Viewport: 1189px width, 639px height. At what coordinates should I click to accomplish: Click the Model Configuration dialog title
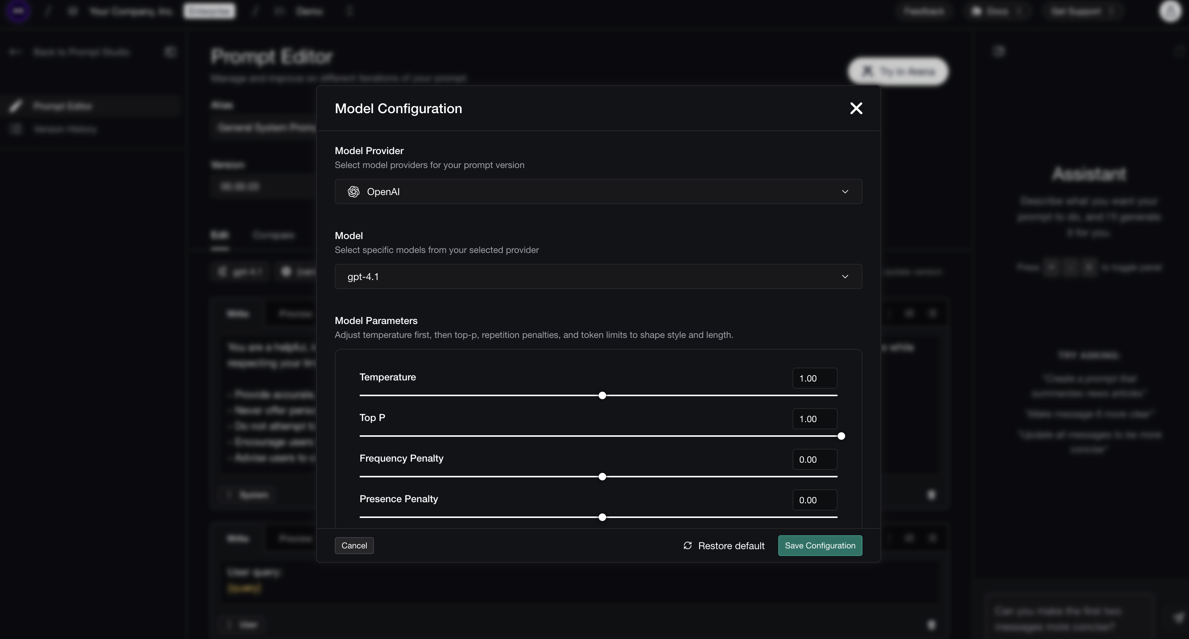398,109
